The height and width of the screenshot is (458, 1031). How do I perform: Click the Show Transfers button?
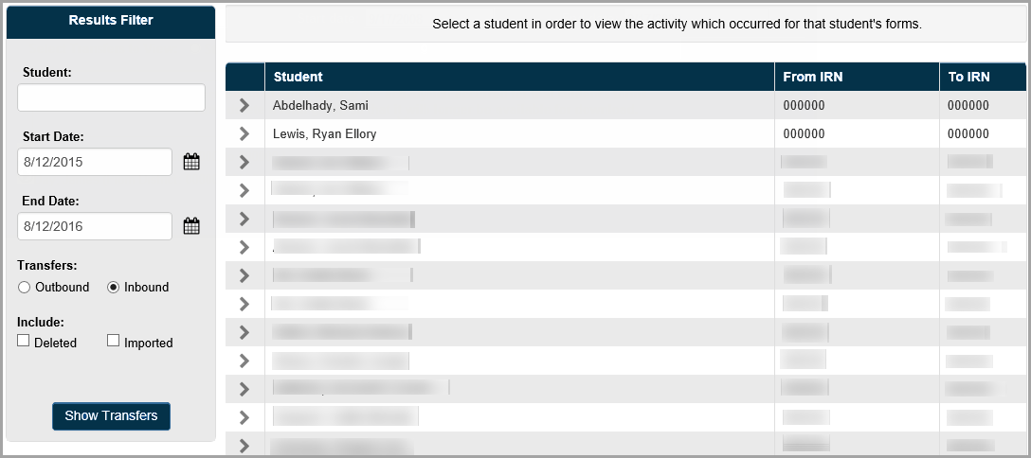pyautogui.click(x=111, y=416)
